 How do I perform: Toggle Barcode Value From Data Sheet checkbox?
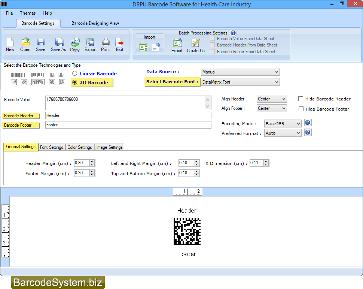pos(212,39)
